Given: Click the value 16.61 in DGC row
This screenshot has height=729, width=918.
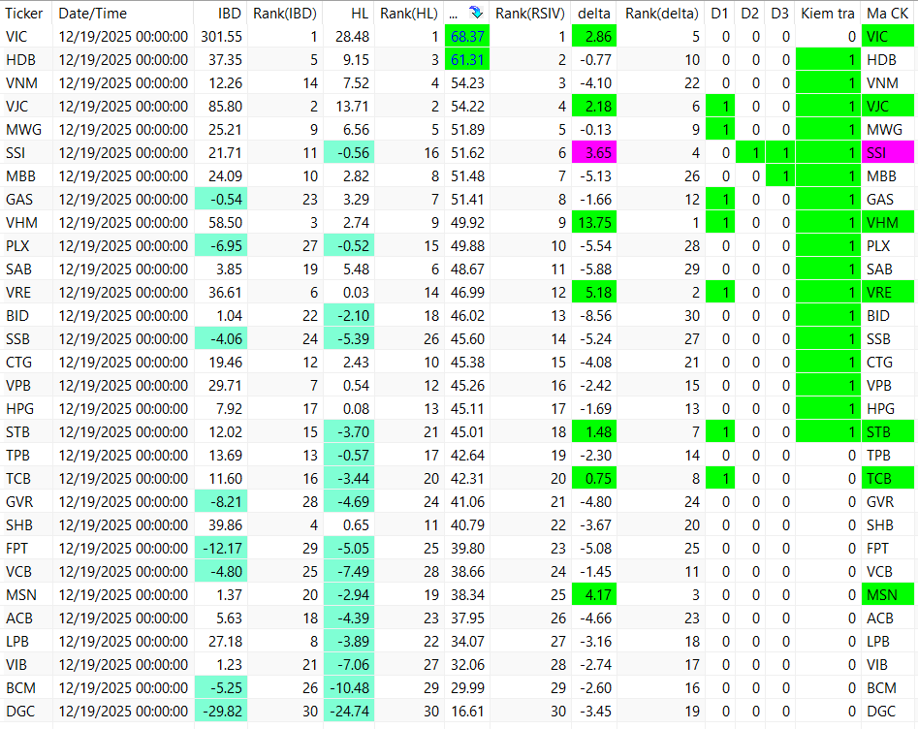Looking at the screenshot, I should (467, 711).
